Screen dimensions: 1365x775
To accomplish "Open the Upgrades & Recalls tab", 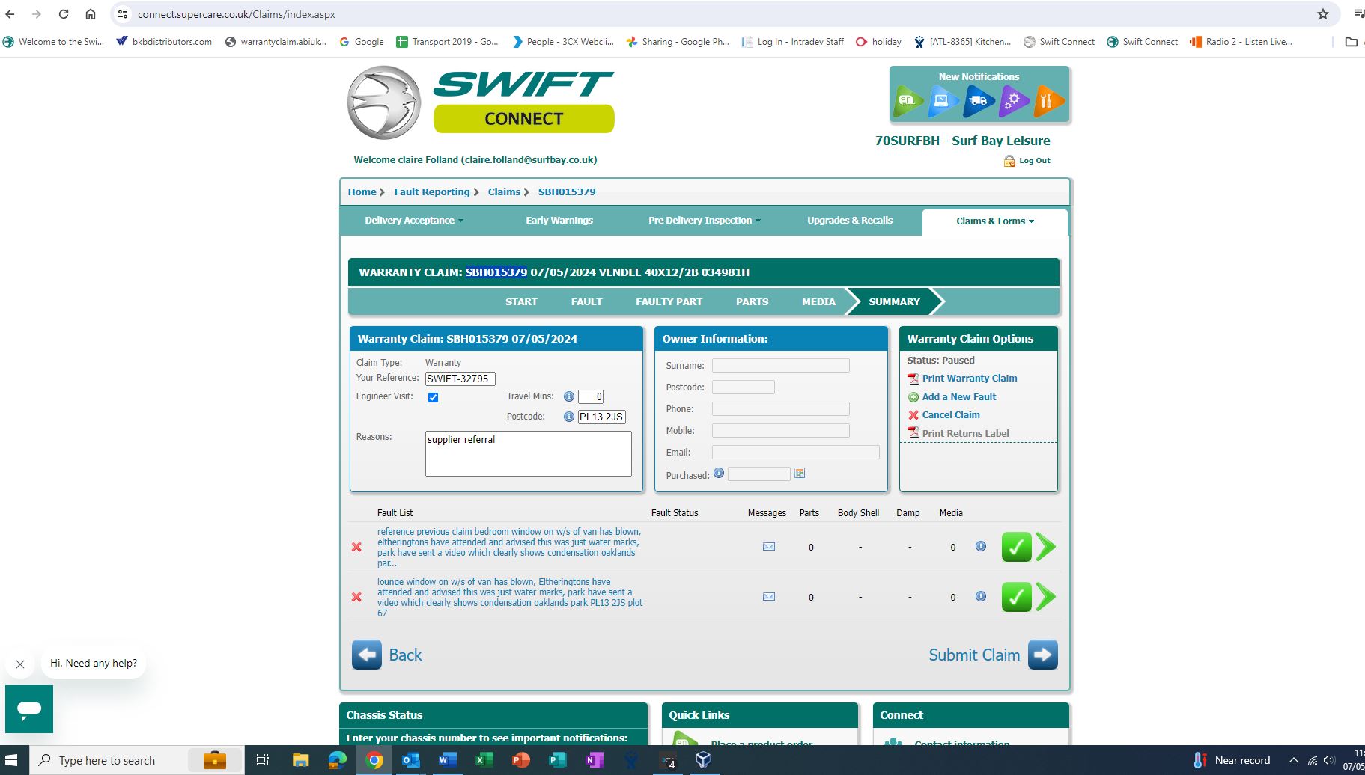I will (850, 221).
